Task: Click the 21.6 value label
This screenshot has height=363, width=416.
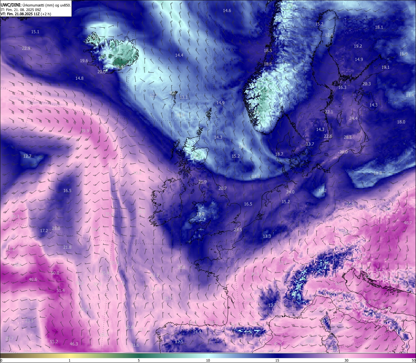Action: [x=135, y=345]
